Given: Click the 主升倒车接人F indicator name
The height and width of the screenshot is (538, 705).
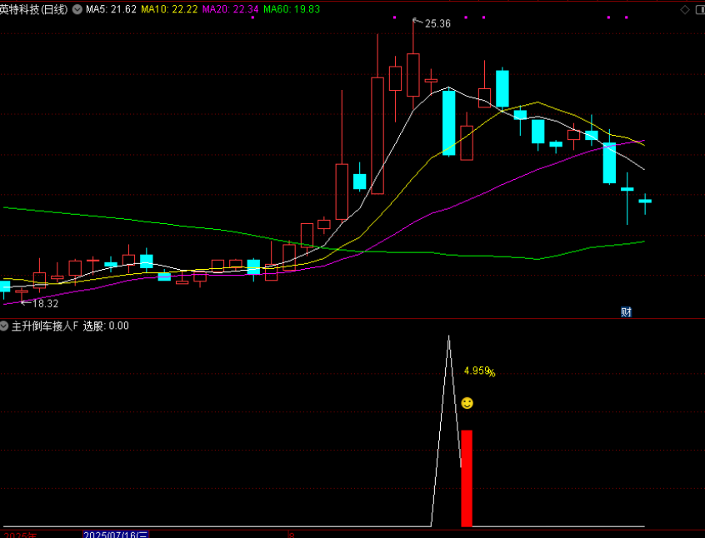Looking at the screenshot, I should [44, 326].
